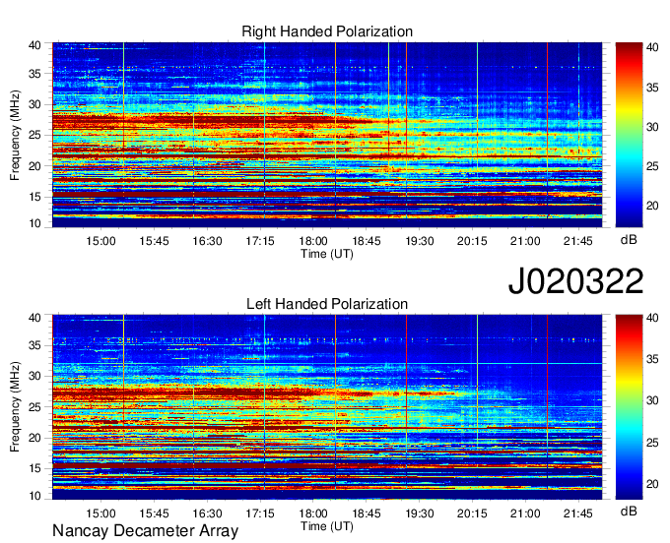Click the 16:30 time tick under the right-handed plot
This screenshot has width=670, height=543.
(x=207, y=241)
